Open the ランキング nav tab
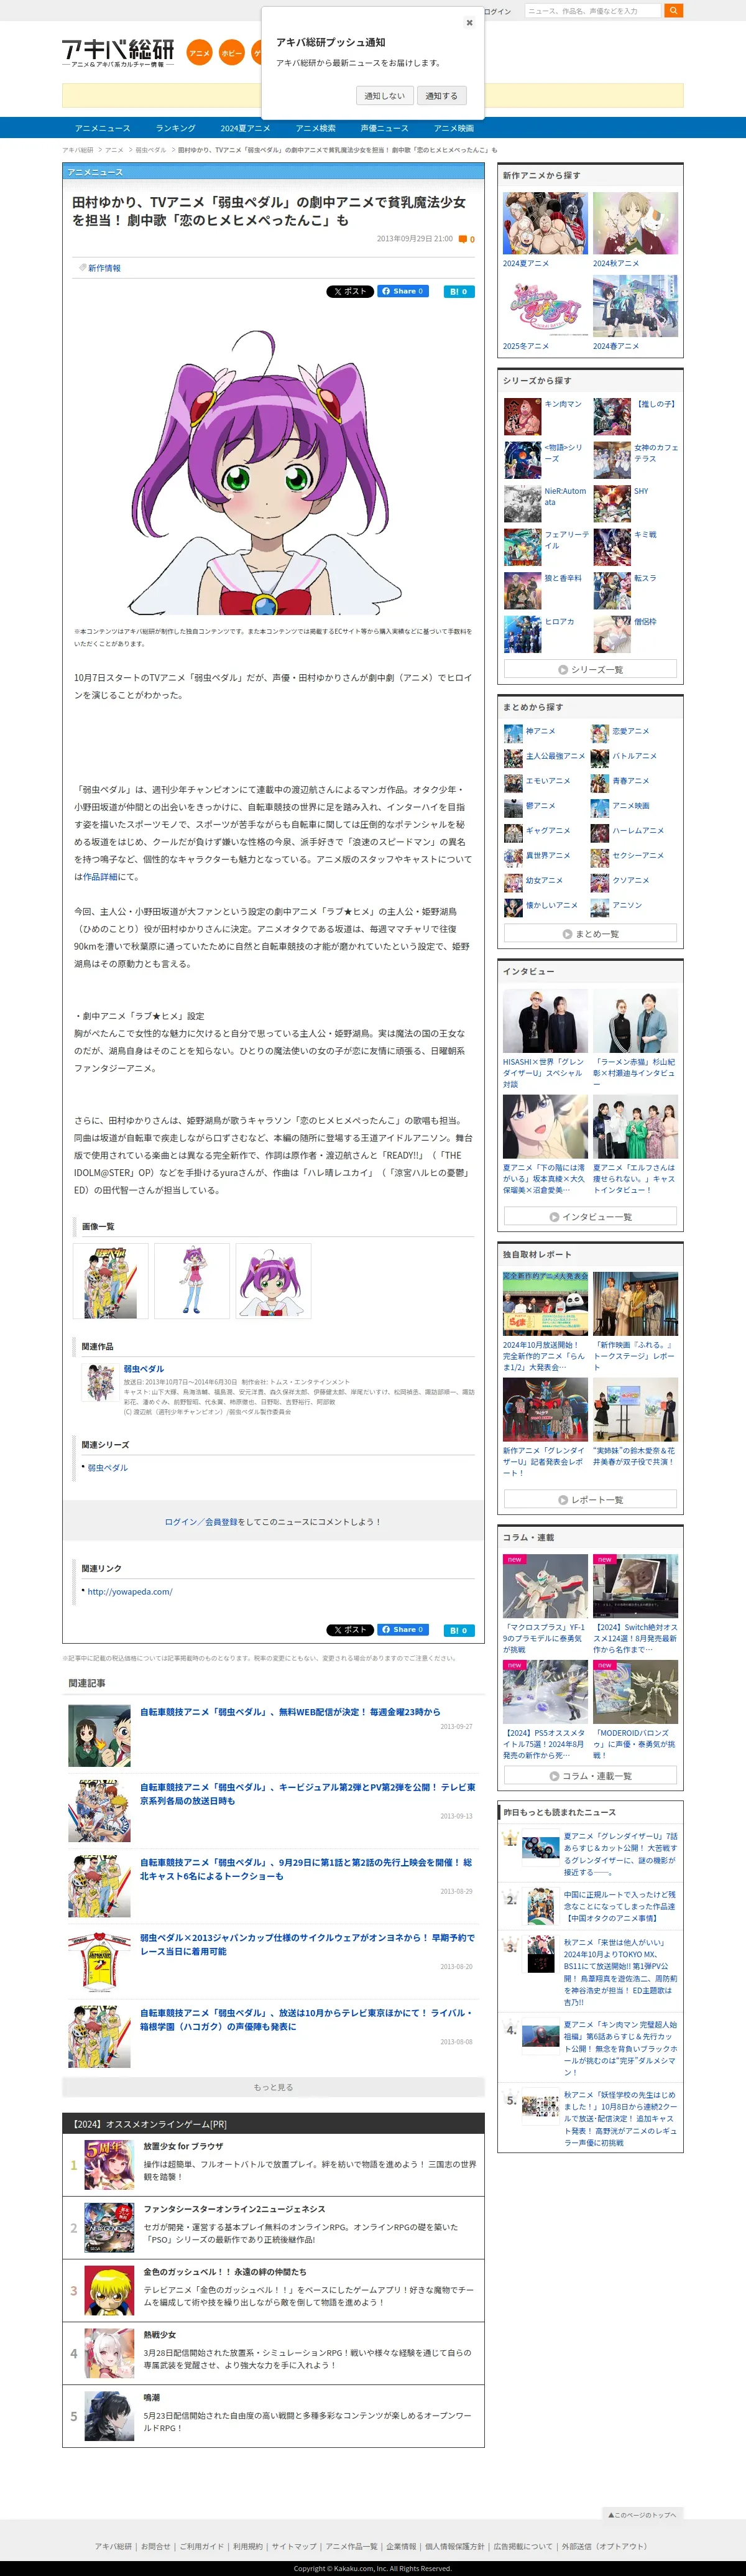746x2576 pixels. pyautogui.click(x=176, y=128)
